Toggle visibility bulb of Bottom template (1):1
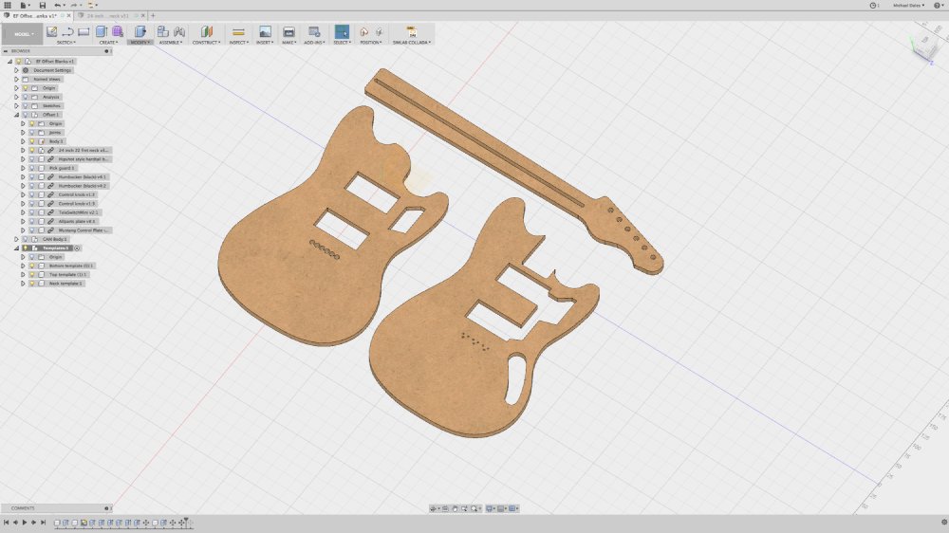 [32, 266]
